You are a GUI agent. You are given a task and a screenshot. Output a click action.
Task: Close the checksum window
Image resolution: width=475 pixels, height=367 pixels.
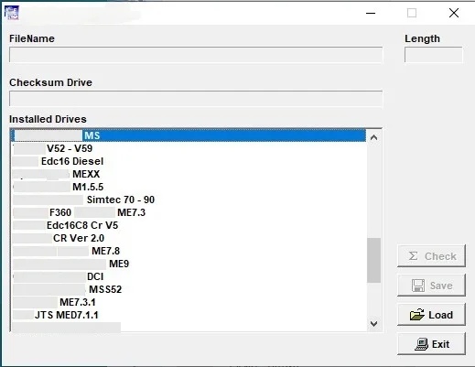454,13
